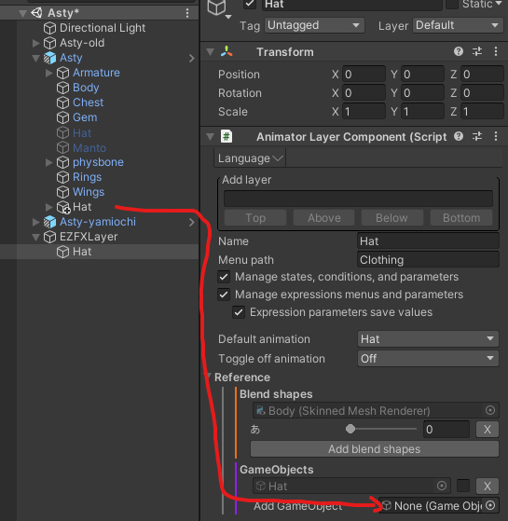The image size is (508, 521).
Task: Open Animator Layer Component presets
Action: (x=477, y=136)
